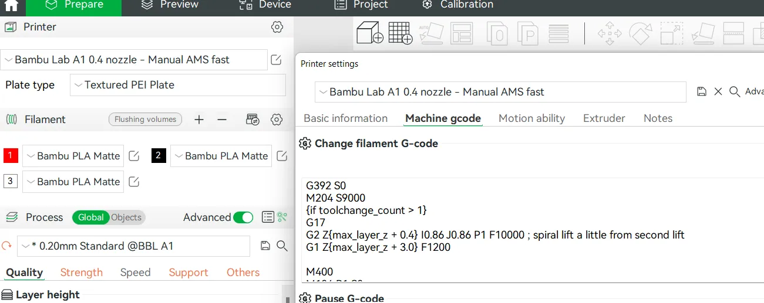Click the white filament 3 color swatch

[x=11, y=182]
